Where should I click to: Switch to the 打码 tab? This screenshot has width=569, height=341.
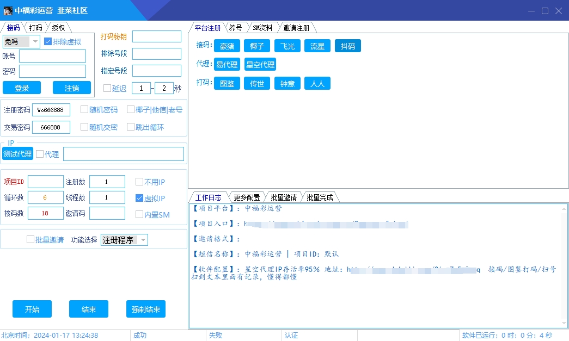(x=36, y=28)
